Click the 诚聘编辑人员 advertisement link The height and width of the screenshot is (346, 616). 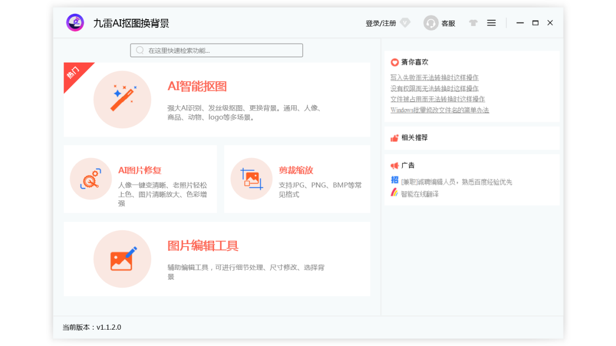tap(456, 182)
